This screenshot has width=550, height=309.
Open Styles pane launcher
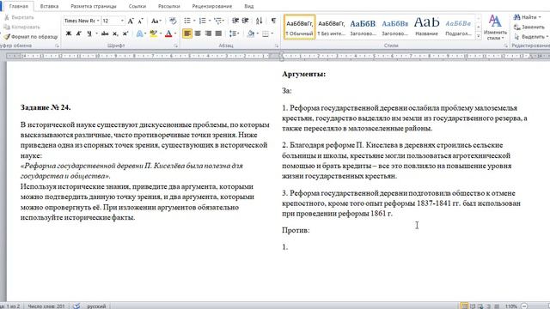click(x=506, y=45)
